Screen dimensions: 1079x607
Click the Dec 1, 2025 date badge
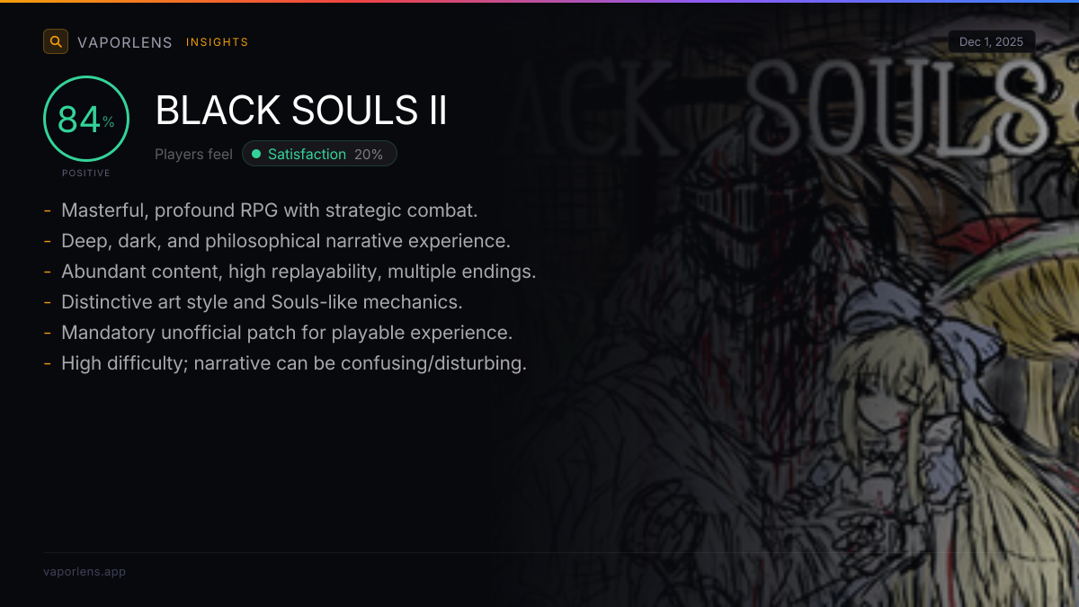[x=991, y=41]
